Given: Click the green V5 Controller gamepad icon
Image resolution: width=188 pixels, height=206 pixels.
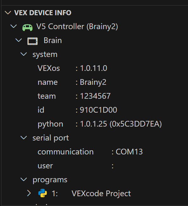Looking at the screenshot, I should tap(27, 28).
